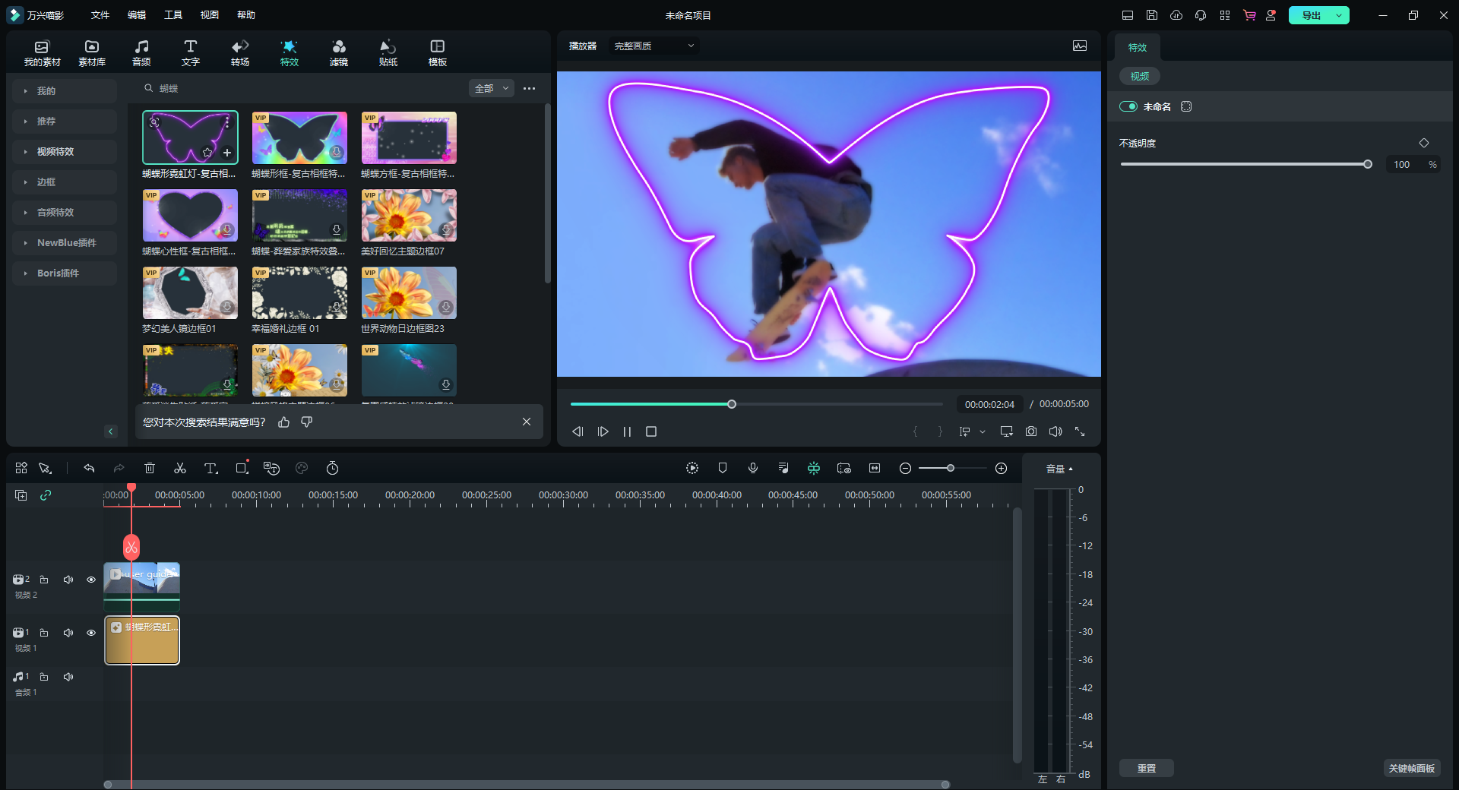Viewport: 1459px width, 790px height.
Task: Toggle the 未命名 effect switch off
Action: [1128, 107]
